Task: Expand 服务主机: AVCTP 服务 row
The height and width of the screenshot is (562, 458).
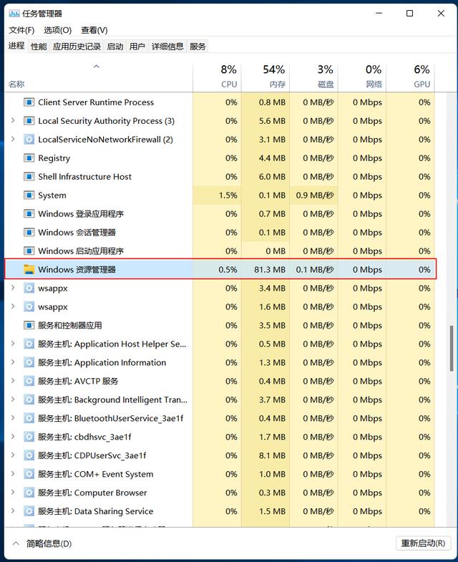Action: coord(14,381)
